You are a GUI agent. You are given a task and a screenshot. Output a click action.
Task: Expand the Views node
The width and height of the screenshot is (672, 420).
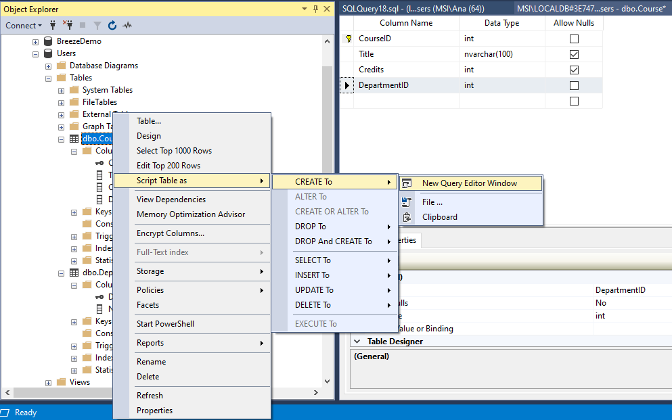click(47, 382)
